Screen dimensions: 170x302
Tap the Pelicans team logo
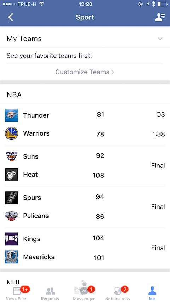coord(12,216)
